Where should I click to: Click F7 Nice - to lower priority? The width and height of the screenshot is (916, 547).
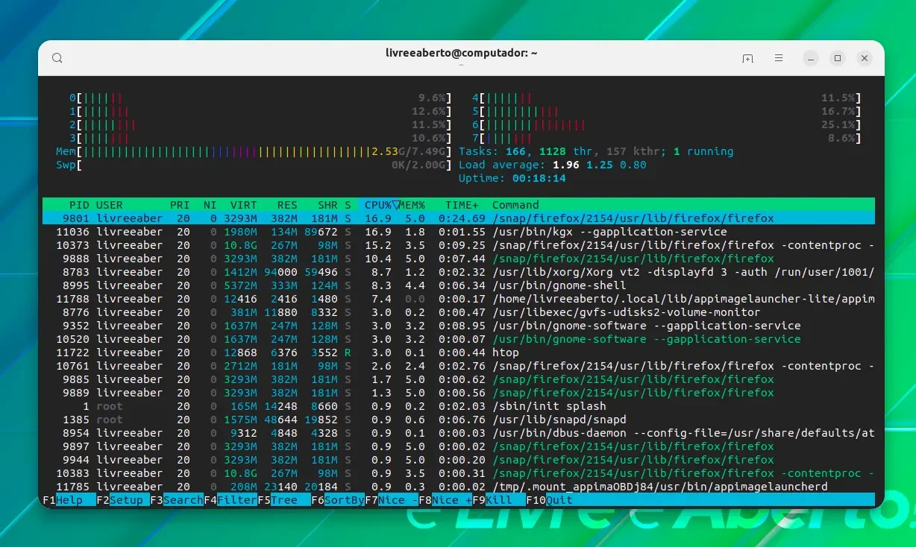tap(392, 500)
